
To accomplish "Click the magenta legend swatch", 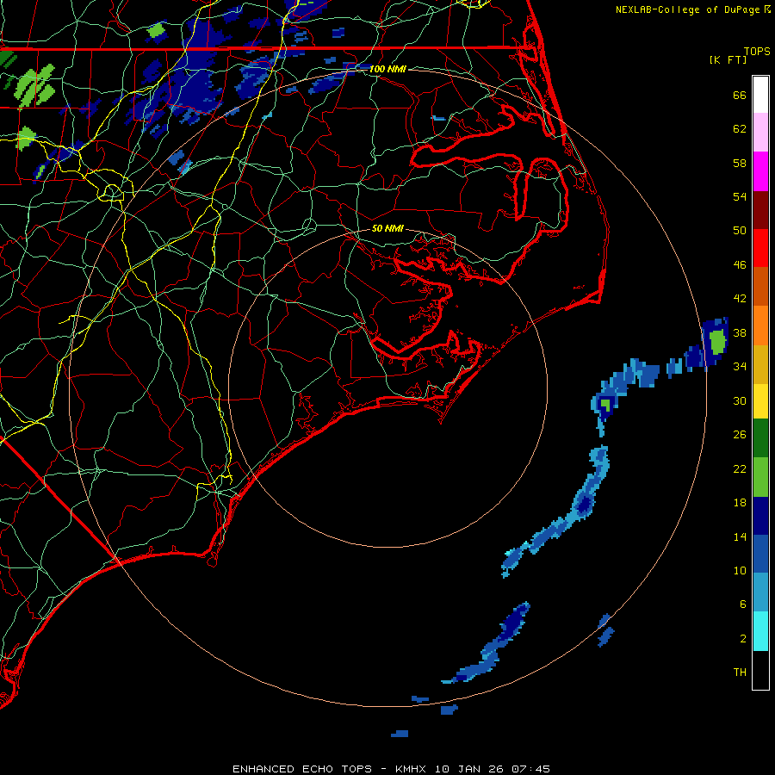I will [760, 171].
